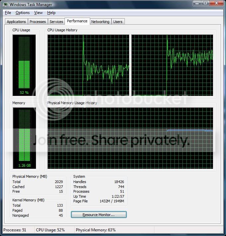
Task: Click the Nonpaged value 45
Action: click(61, 215)
